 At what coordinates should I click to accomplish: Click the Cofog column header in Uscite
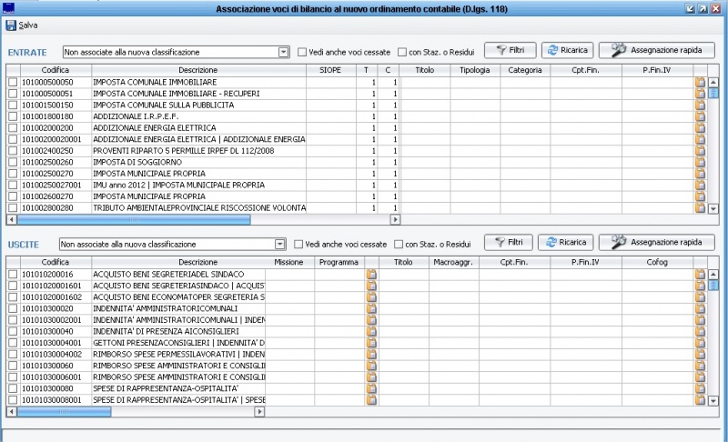coord(656,262)
